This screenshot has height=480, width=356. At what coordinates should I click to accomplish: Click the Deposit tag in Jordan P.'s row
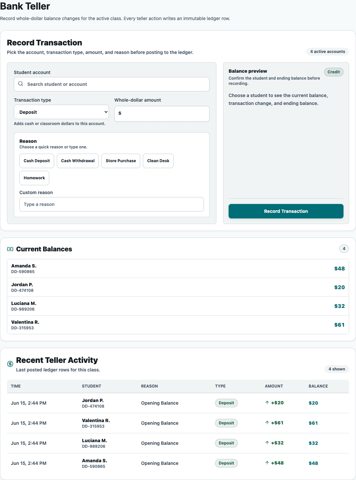[x=226, y=403]
